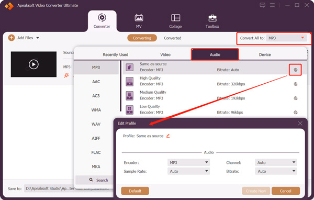The width and height of the screenshot is (314, 200).
Task: Select the High Quality preset icon
Action: pos(130,81)
